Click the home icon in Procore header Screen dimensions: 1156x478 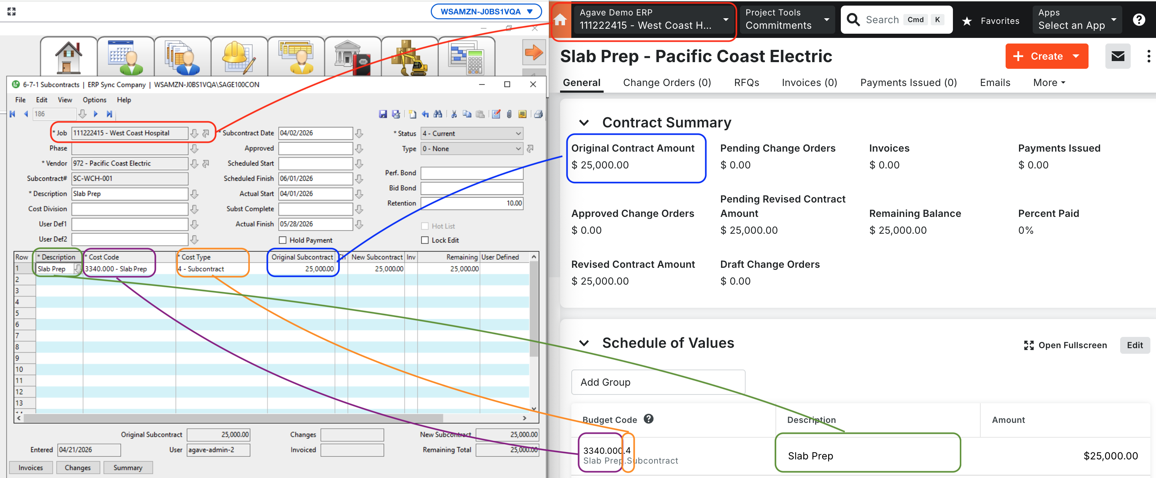coord(560,20)
